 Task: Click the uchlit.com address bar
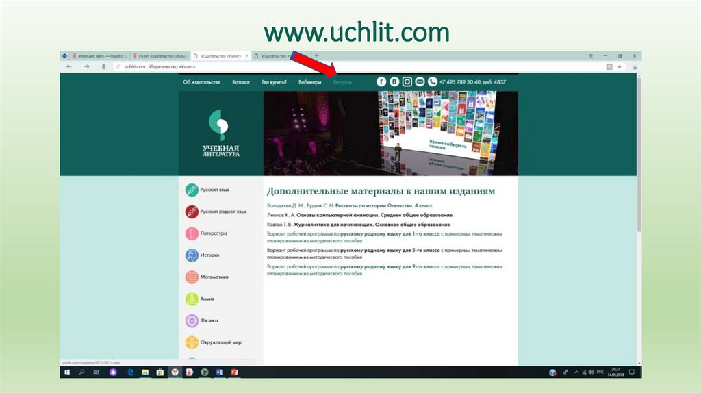[x=357, y=66]
